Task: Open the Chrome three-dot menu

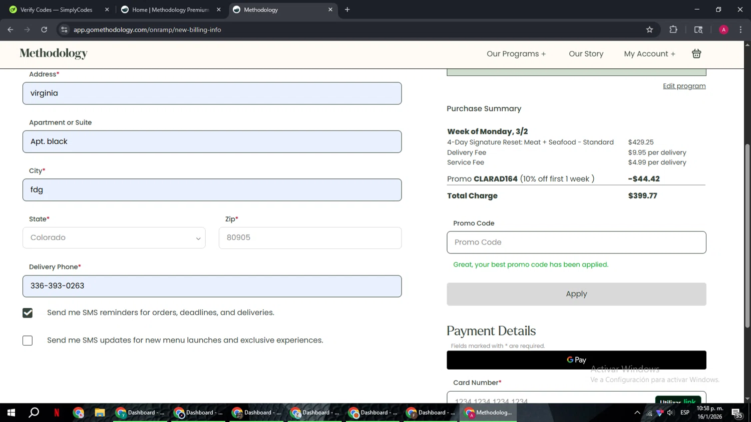Action: (x=740, y=29)
